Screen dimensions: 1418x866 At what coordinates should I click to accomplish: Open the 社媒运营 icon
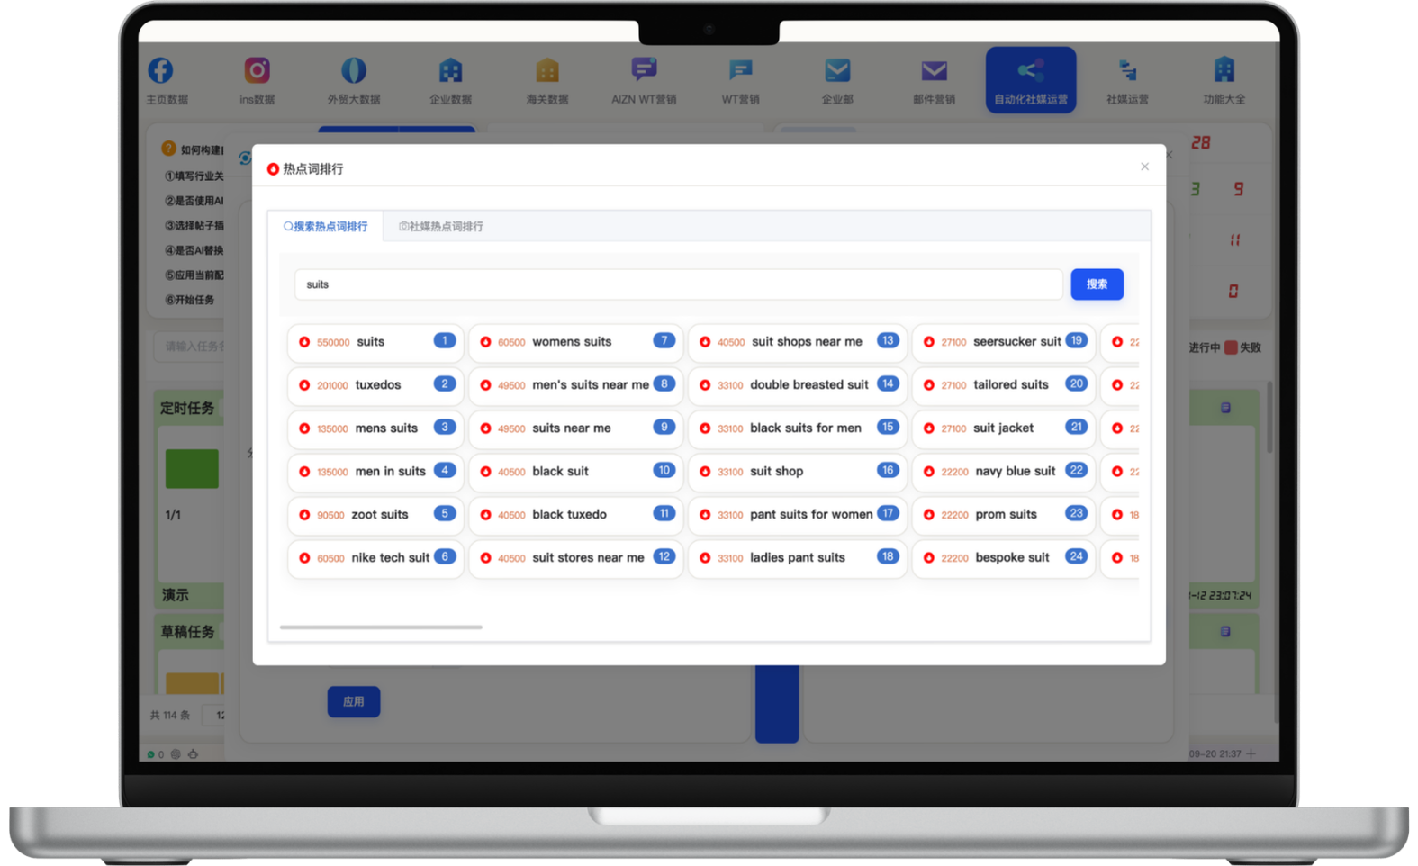pos(1127,70)
